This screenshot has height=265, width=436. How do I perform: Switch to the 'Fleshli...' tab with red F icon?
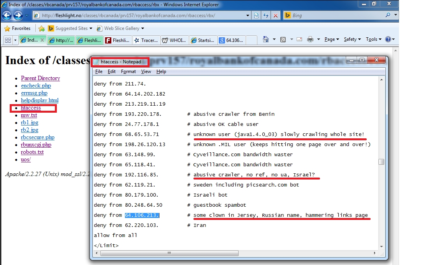click(118, 40)
